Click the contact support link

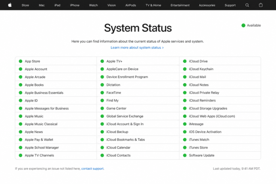pyautogui.click(x=92, y=169)
